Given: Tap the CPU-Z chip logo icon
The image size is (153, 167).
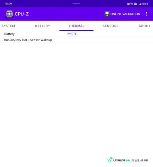Looking at the screenshot, I should pos(9,14).
